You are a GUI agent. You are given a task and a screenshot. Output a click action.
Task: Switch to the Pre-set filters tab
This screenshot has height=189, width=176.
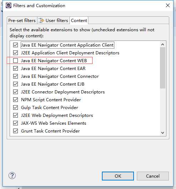click(22, 21)
